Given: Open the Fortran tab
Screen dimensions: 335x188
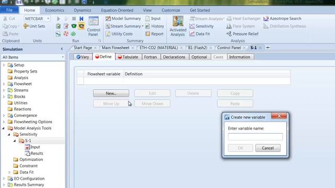Looking at the screenshot, I should (x=150, y=57).
